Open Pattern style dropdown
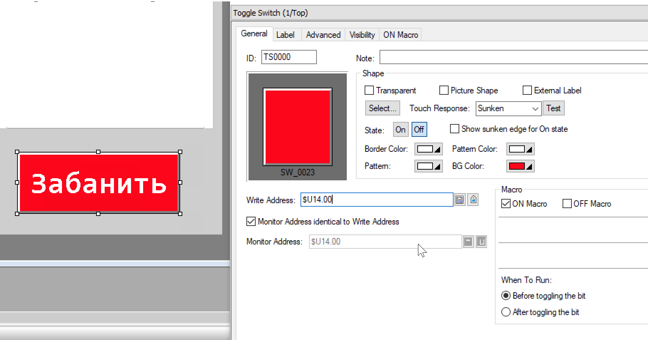The image size is (648, 340). 428,166
